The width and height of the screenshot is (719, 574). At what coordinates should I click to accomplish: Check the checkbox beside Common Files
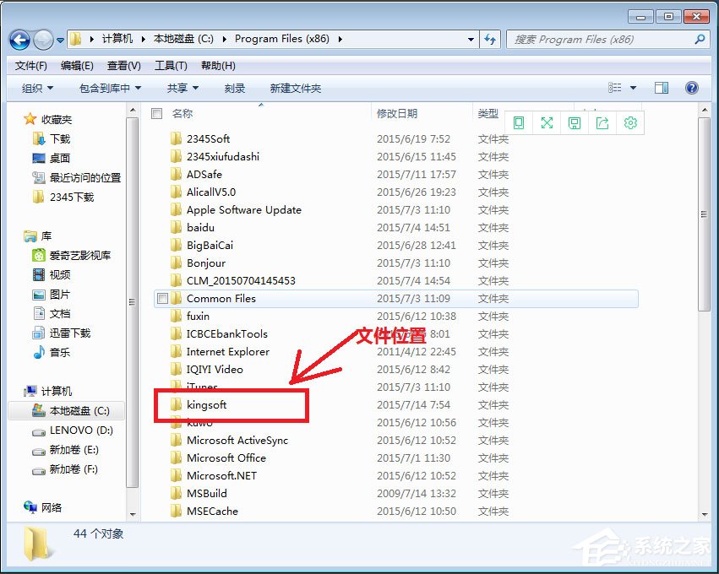pos(161,298)
